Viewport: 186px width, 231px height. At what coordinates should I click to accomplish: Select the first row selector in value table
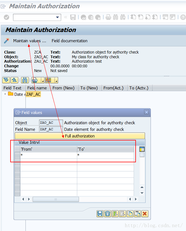17,155
